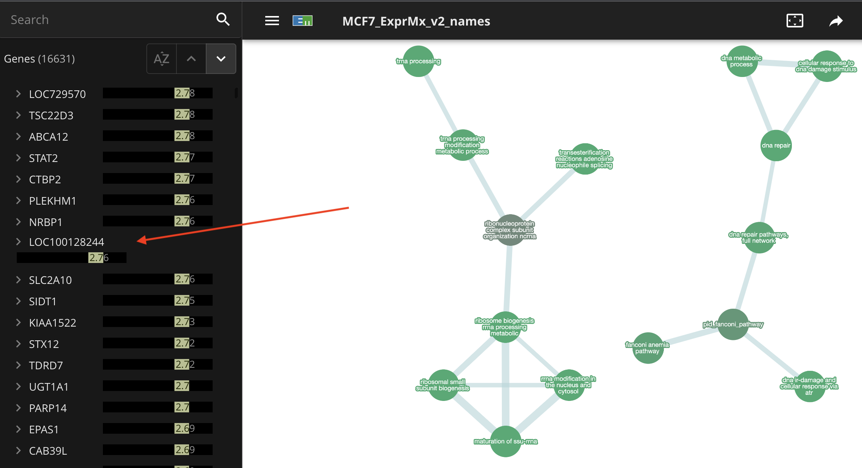Image resolution: width=862 pixels, height=468 pixels.
Task: Expand the STAT2 gene entry
Action: click(18, 157)
